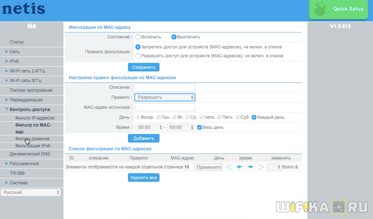
Task: Open page number selector dropdown
Action: (274, 167)
